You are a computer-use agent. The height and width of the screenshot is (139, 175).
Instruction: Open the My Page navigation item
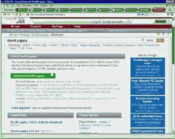[x=58, y=27]
